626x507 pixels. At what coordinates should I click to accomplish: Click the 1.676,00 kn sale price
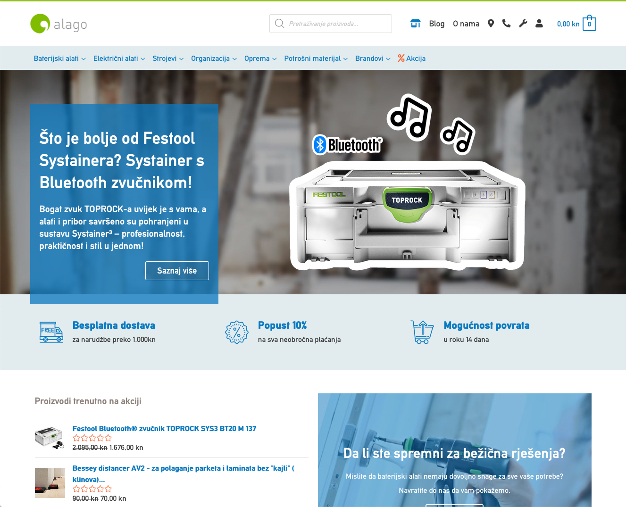tap(126, 448)
